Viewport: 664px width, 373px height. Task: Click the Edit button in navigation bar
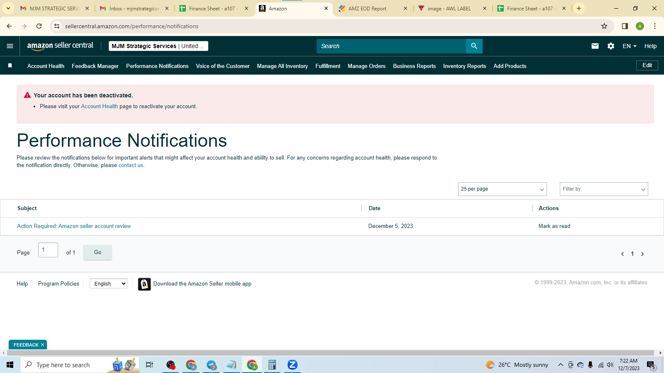[647, 65]
